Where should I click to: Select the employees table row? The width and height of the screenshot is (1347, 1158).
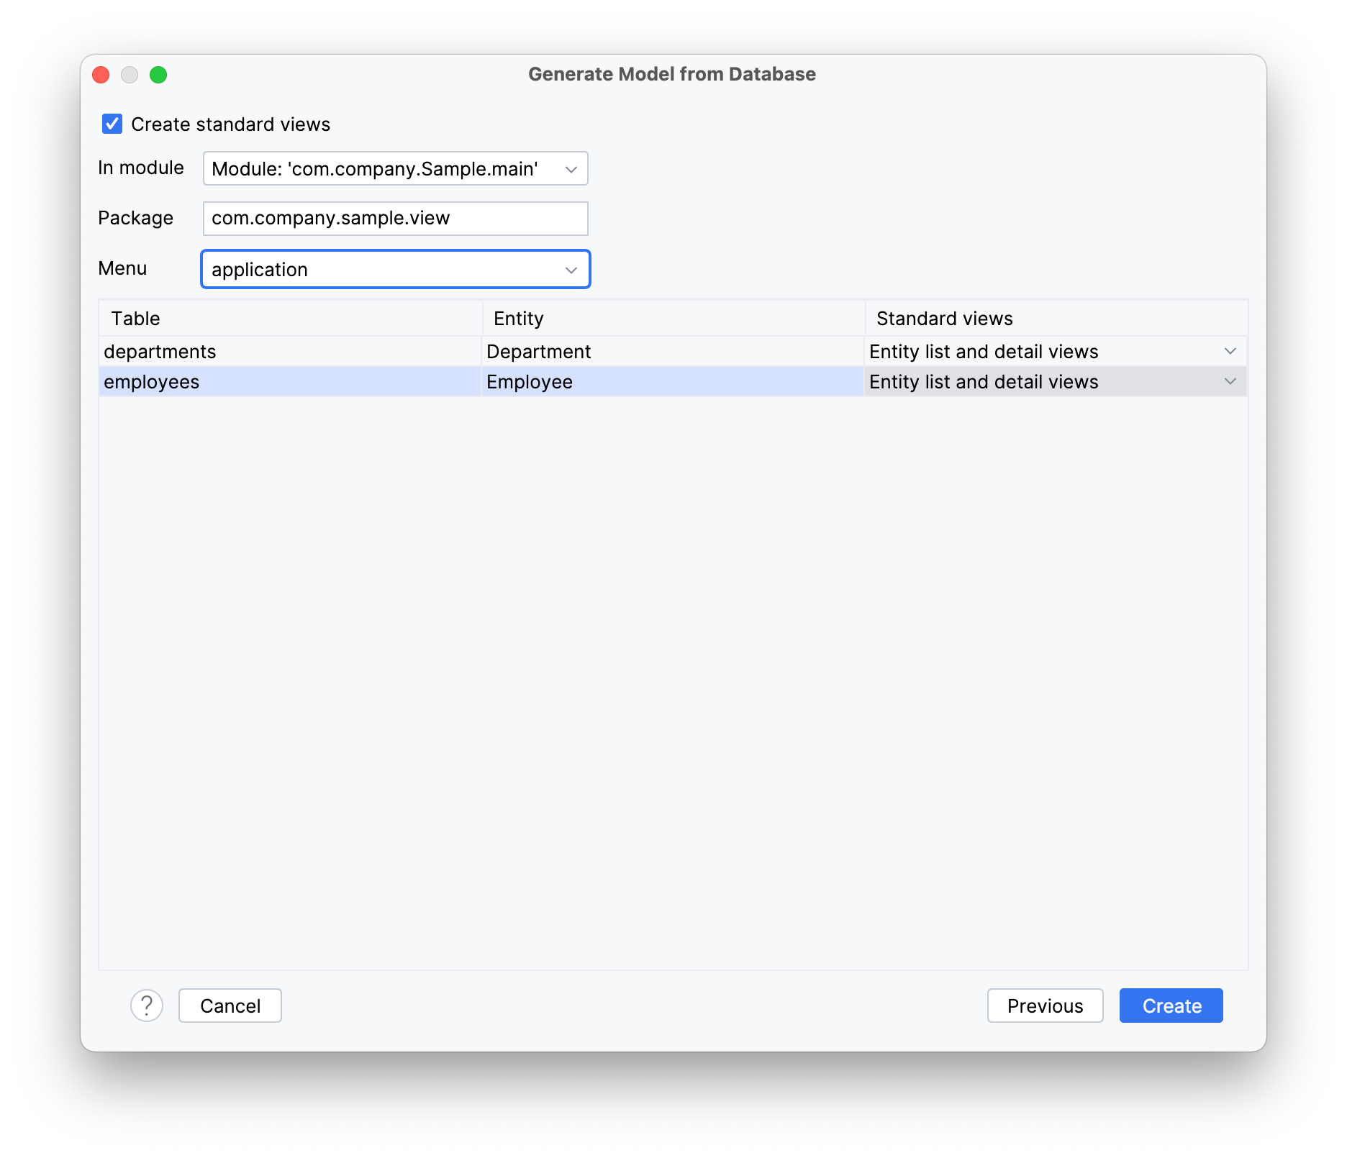[x=673, y=381]
